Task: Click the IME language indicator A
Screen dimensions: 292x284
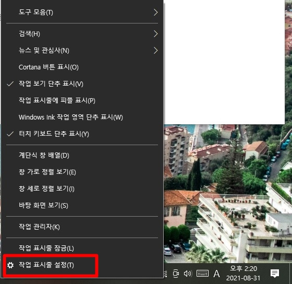Action: 216,274
